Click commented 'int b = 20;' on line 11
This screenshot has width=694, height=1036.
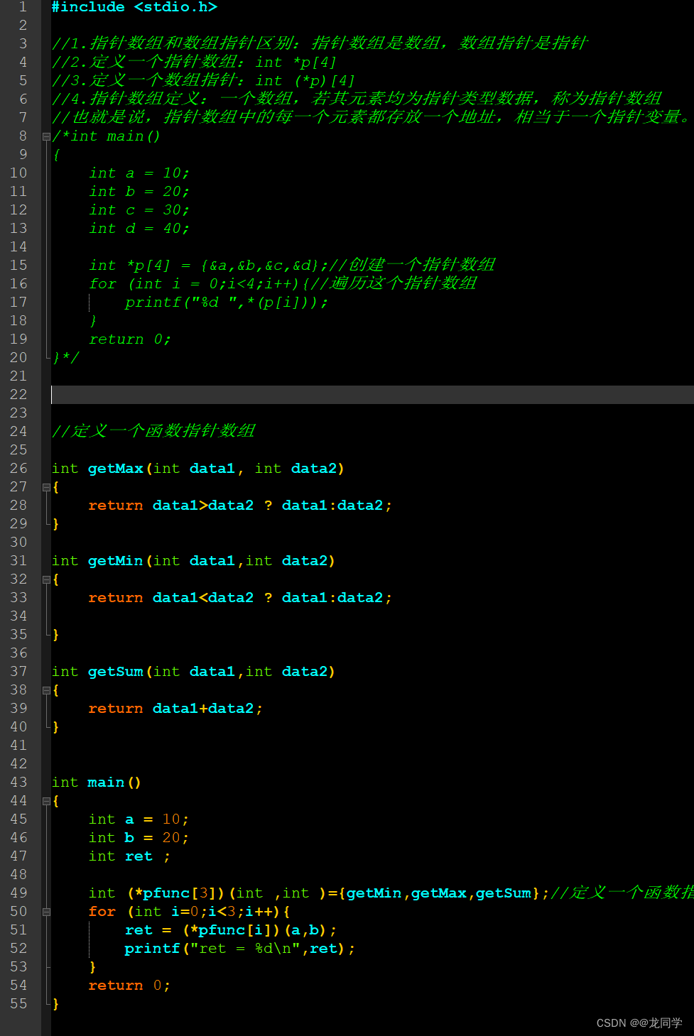[139, 192]
